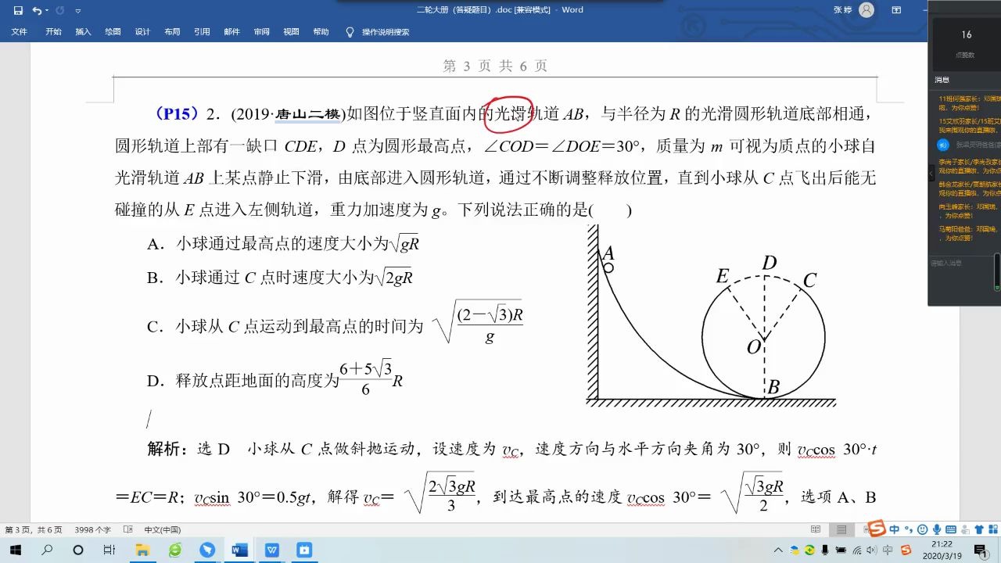
Task: Click the Undo arrow icon
Action: coord(37,10)
